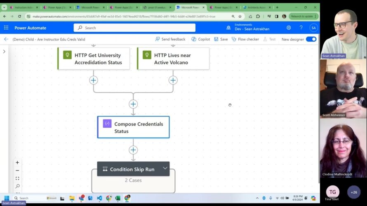Click Send feedback
The height and width of the screenshot is (206, 367).
pos(170,39)
